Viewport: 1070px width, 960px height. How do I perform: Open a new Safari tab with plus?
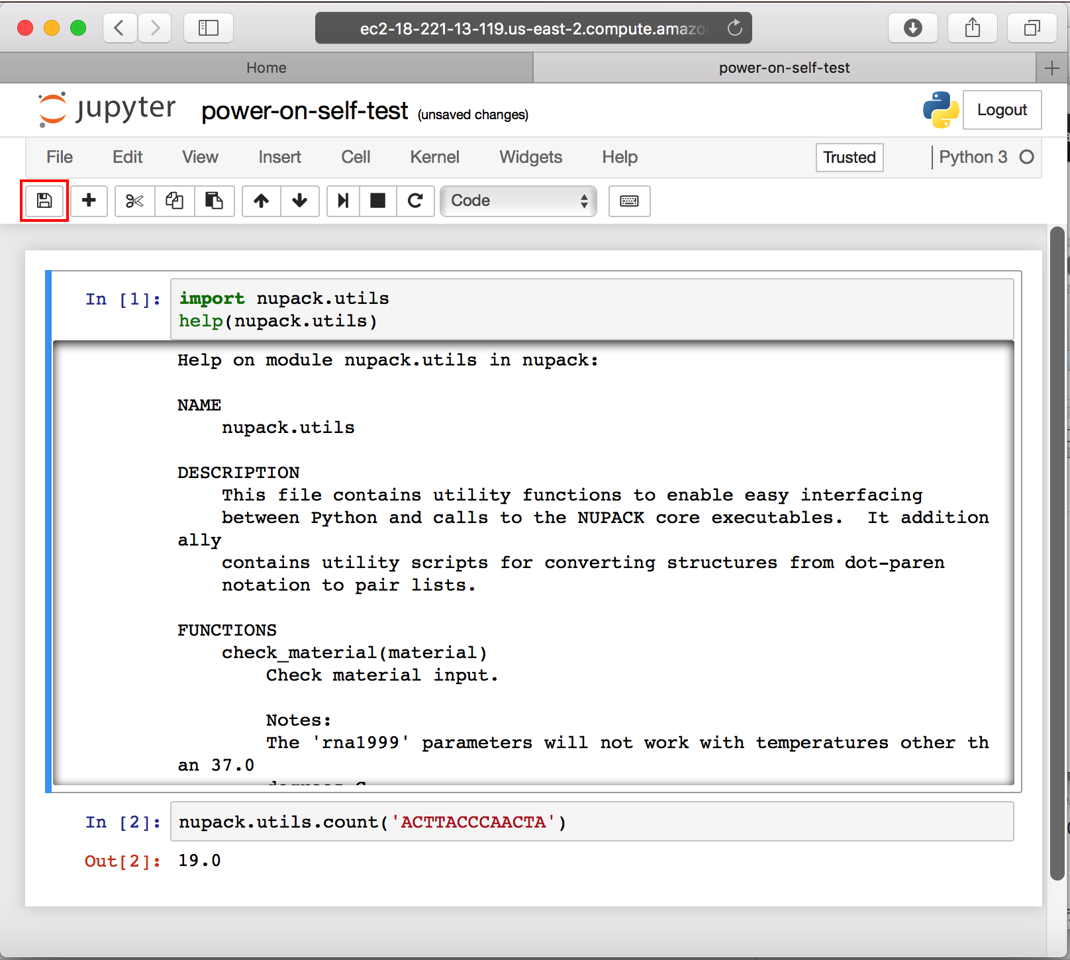(x=1052, y=68)
